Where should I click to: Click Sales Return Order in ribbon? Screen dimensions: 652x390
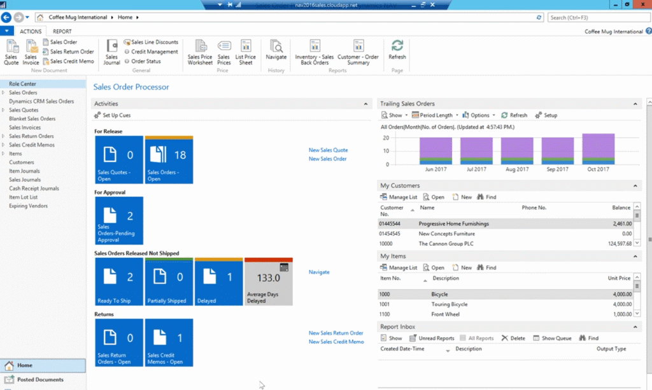coord(68,51)
